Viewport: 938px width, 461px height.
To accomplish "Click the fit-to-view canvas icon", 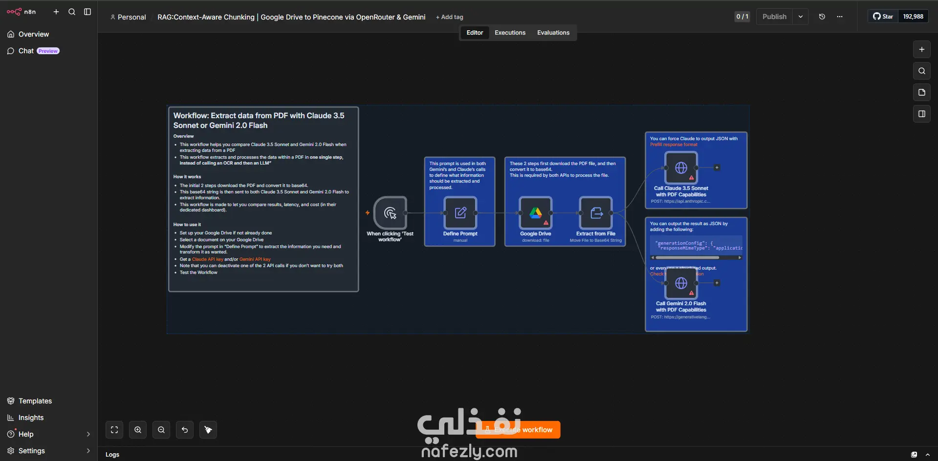I will pyautogui.click(x=114, y=430).
